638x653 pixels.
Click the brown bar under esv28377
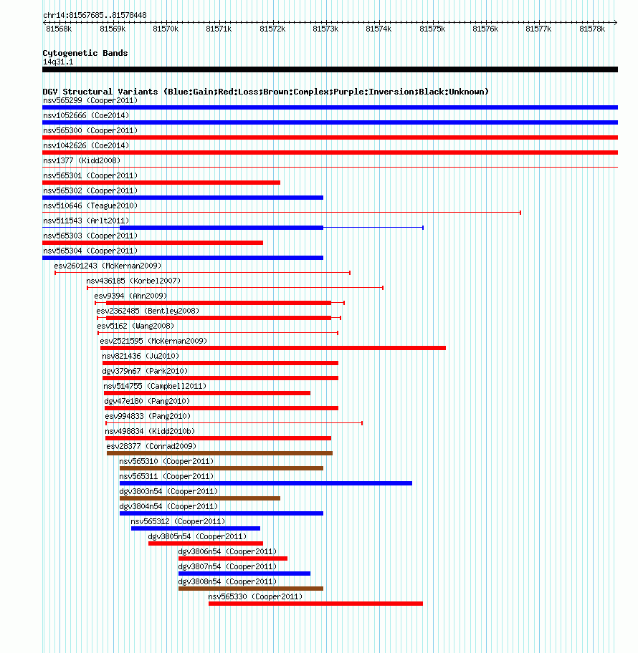(x=220, y=453)
